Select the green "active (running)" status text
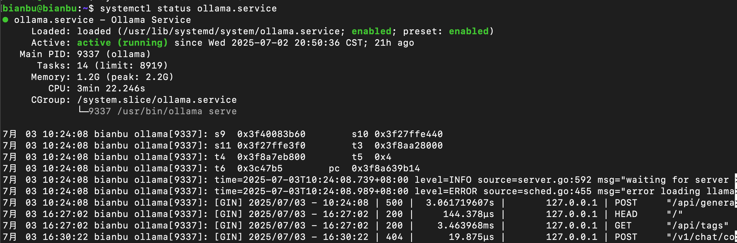The image size is (737, 243). (x=122, y=43)
